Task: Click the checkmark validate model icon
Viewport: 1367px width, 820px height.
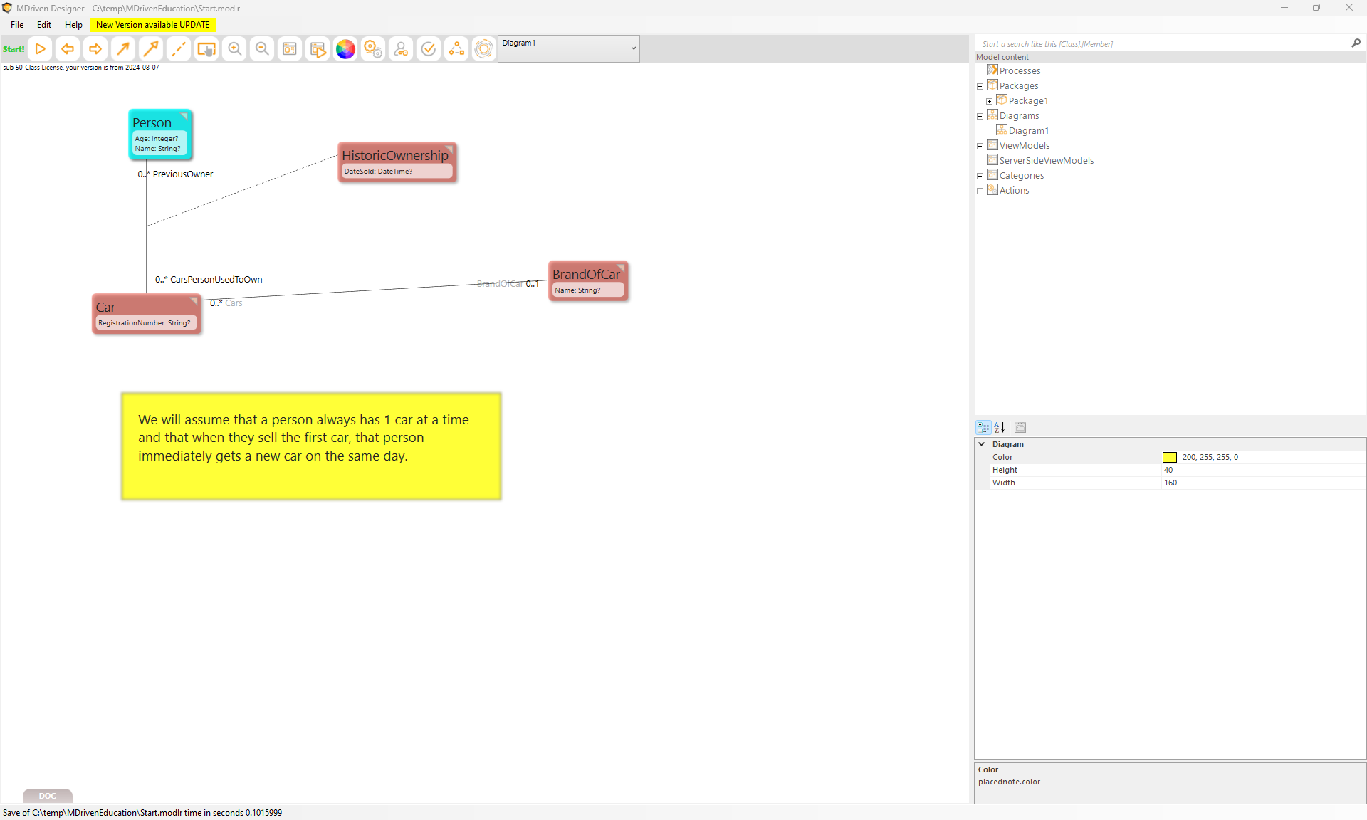Action: click(429, 49)
